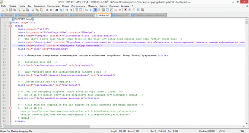This screenshot has width=249, height=133.
Task: Click the Copy toolbar icon
Action: [37, 10]
